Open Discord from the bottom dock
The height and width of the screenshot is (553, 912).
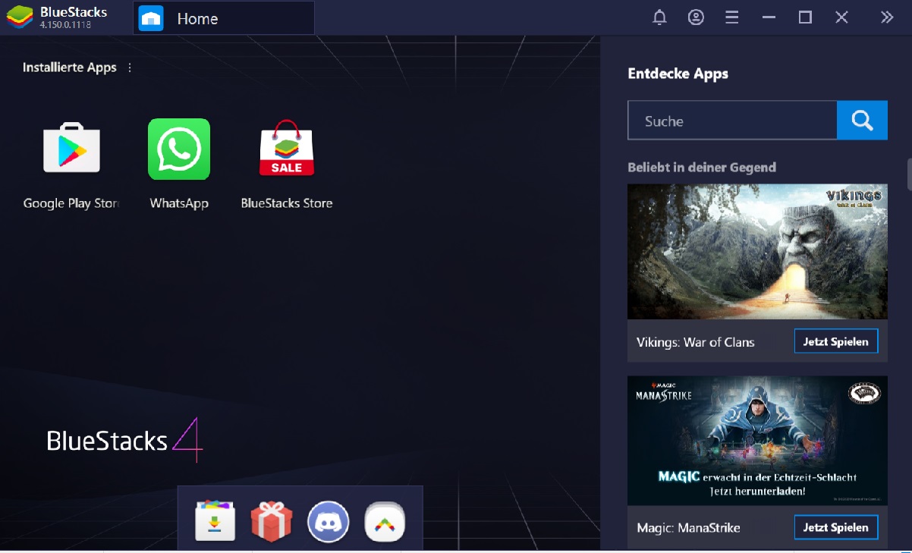point(328,522)
